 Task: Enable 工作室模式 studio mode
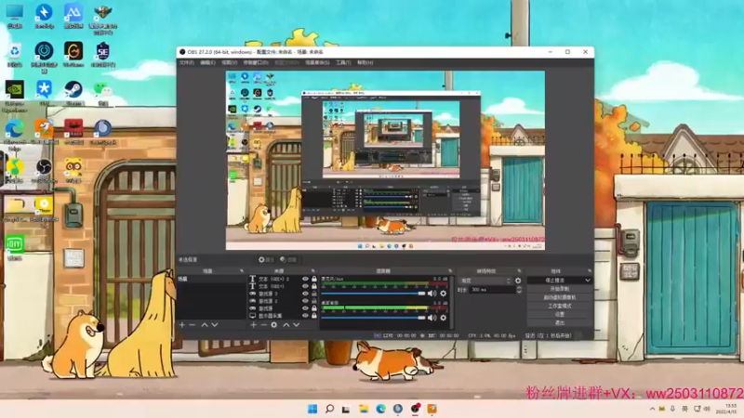click(x=560, y=306)
